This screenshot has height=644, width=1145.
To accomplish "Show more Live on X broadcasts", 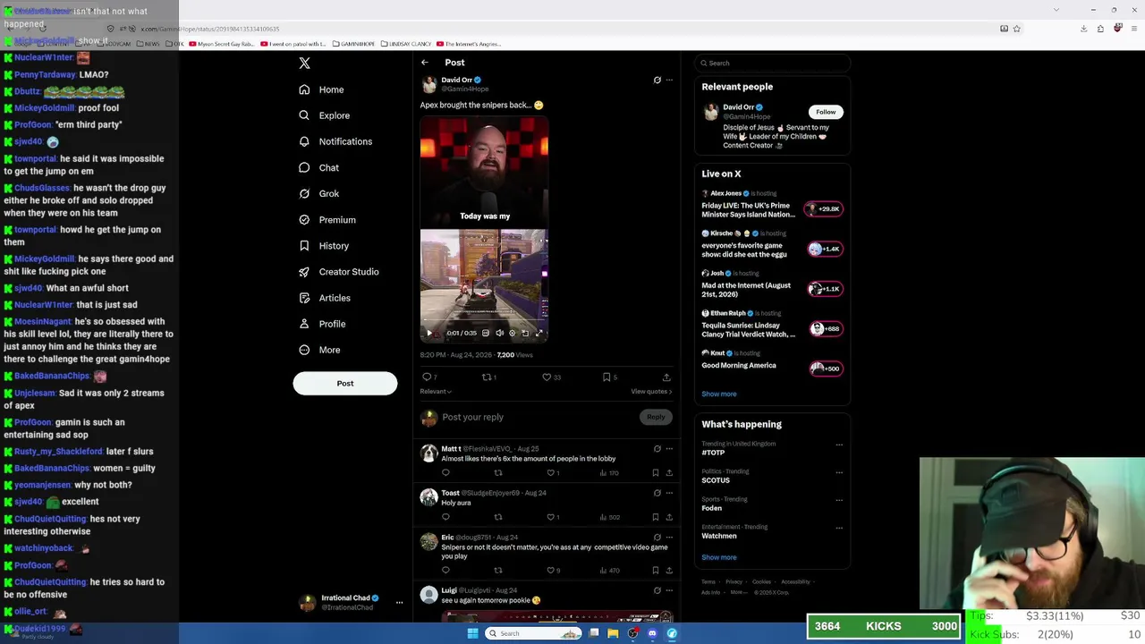I will click(x=719, y=394).
